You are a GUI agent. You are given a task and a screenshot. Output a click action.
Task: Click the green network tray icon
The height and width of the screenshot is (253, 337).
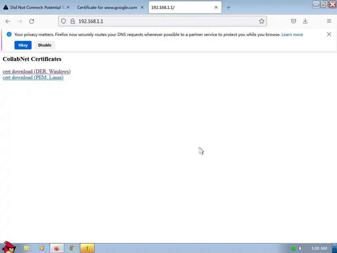293,248
